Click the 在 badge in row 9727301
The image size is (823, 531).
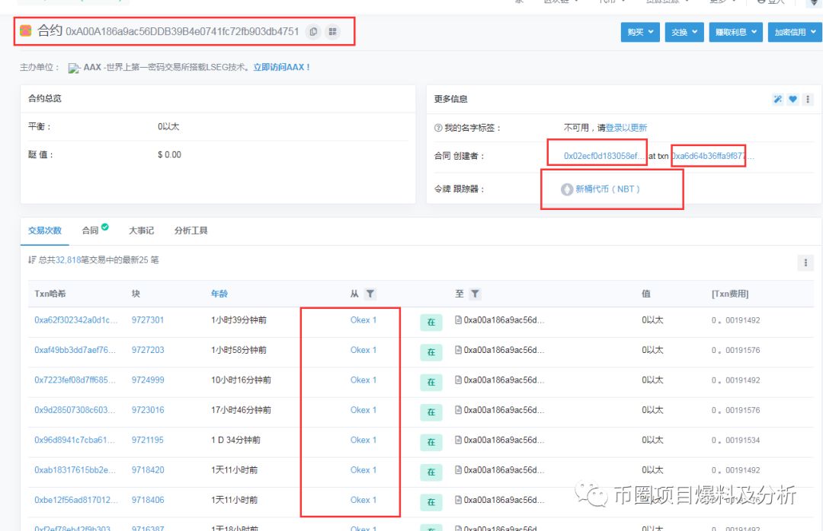click(x=431, y=323)
